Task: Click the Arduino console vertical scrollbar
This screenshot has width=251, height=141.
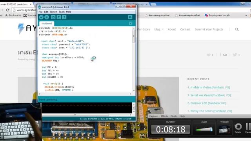Action: tap(134, 108)
